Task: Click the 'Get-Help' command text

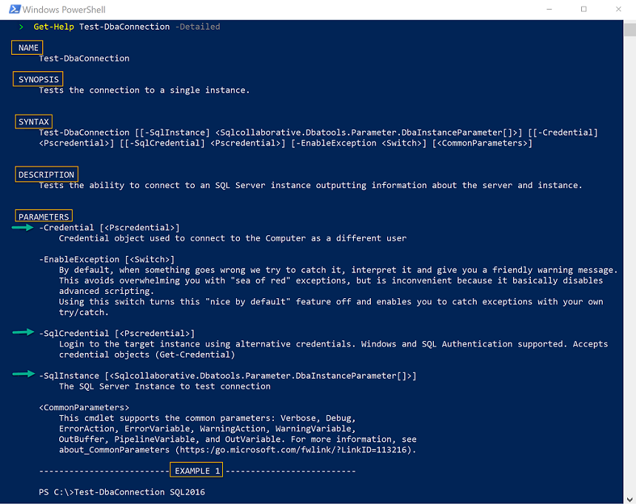Action: click(53, 27)
